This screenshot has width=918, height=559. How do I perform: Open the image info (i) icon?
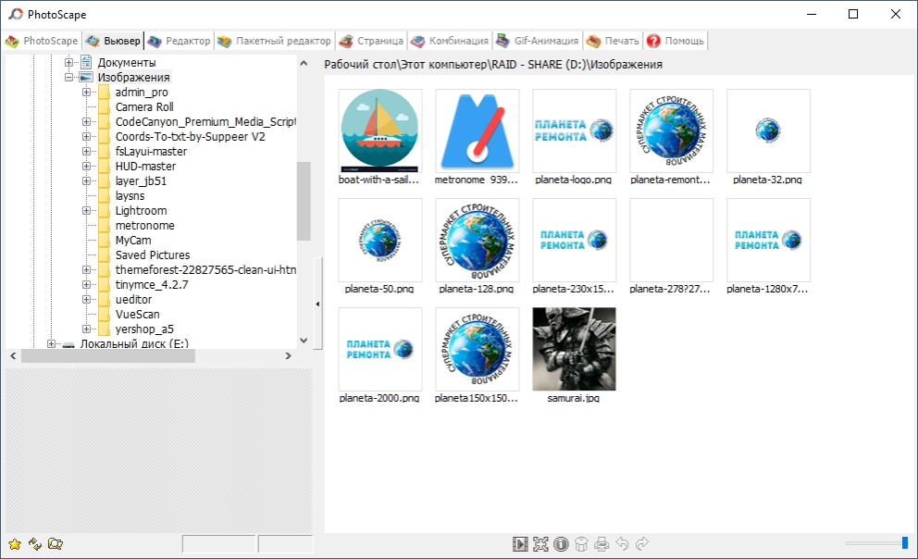561,544
